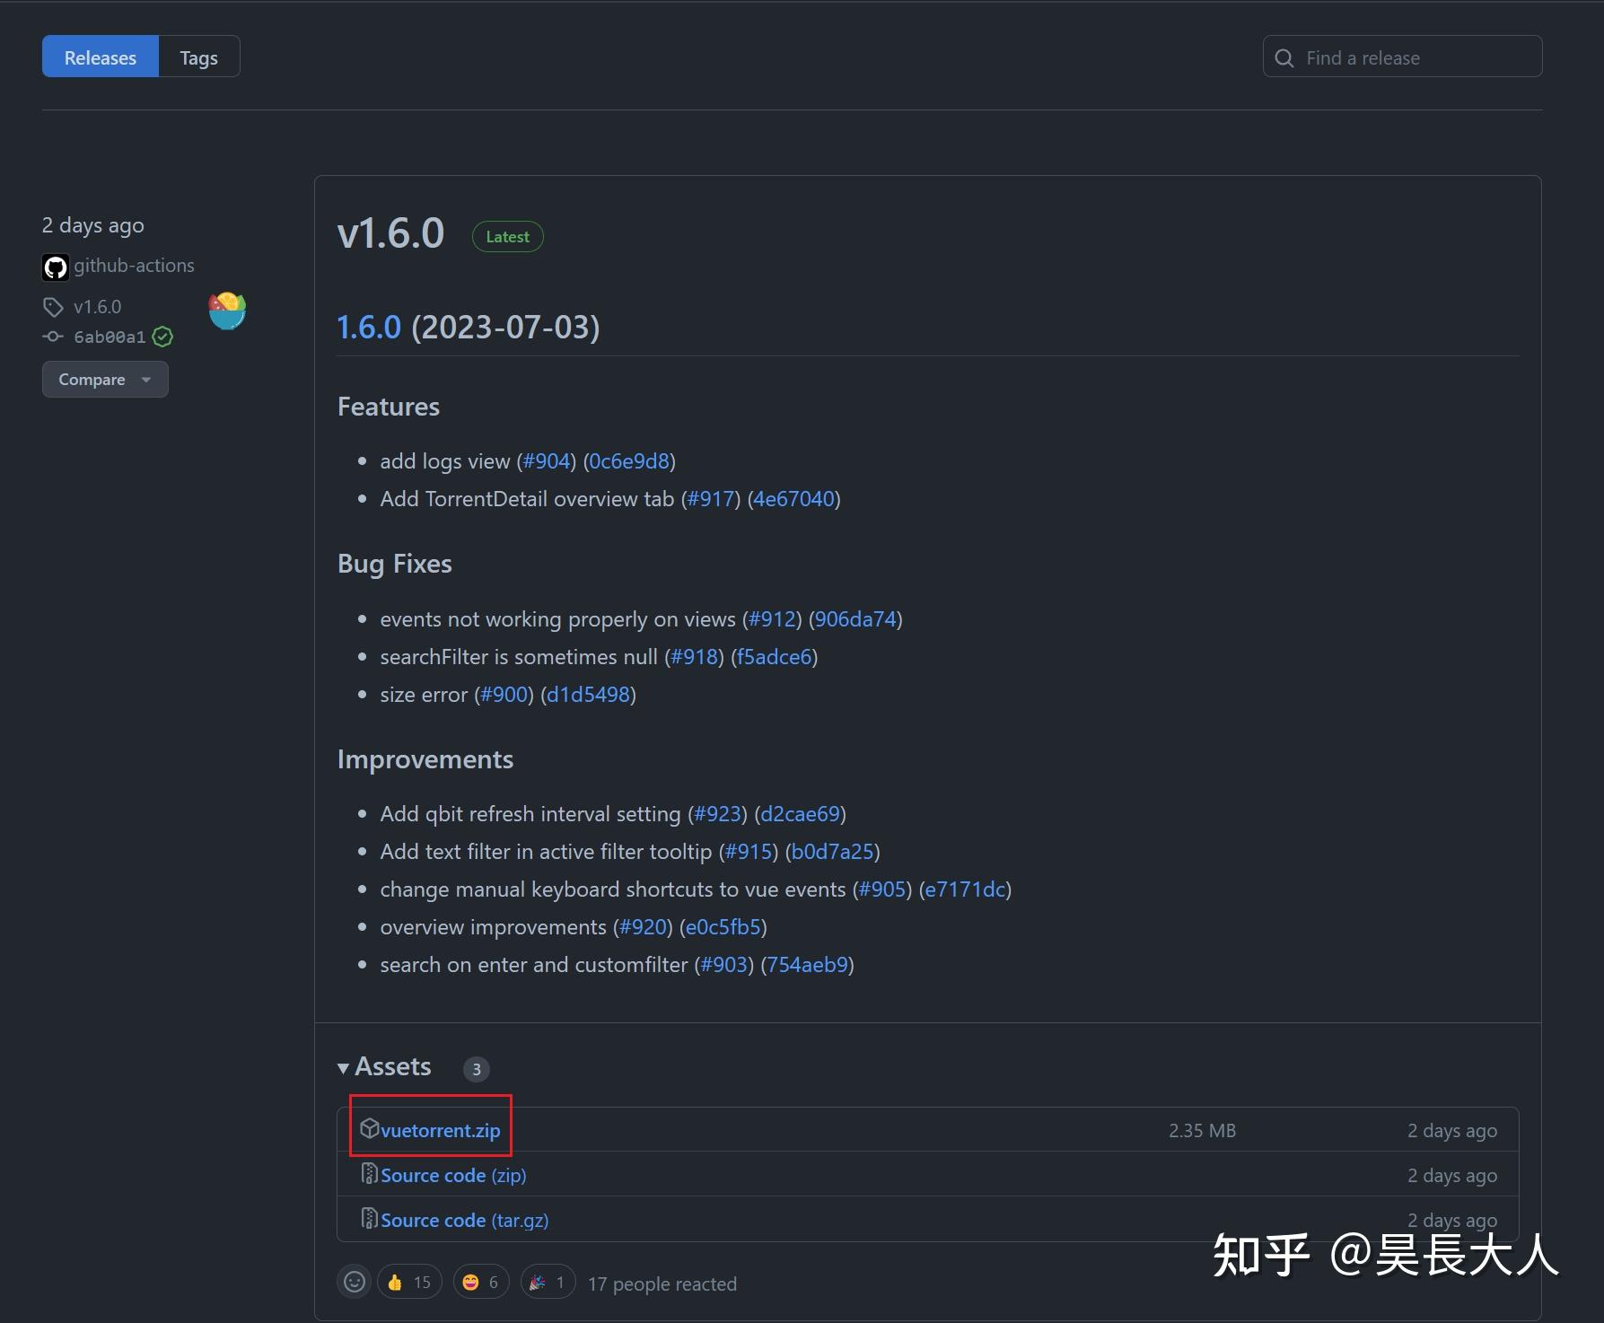Open commit e7171dc link
Screen dimensions: 1604x1323
click(x=965, y=889)
